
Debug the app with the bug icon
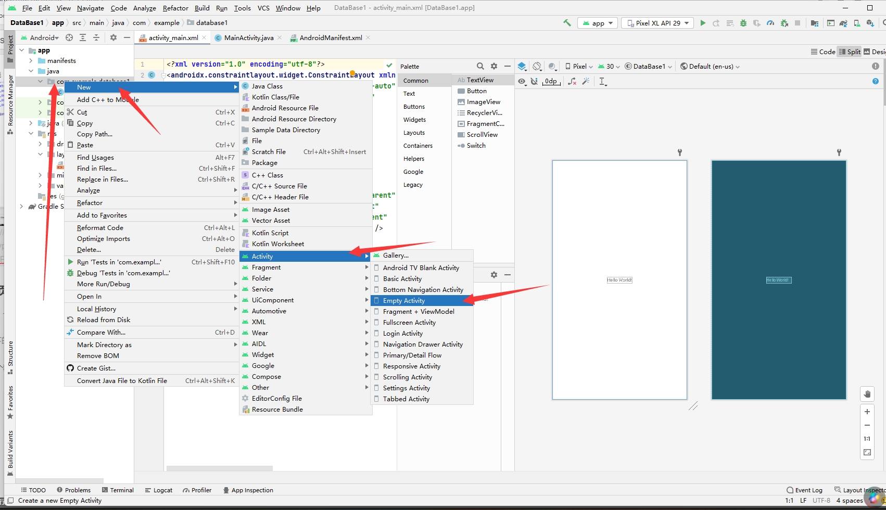coord(743,23)
